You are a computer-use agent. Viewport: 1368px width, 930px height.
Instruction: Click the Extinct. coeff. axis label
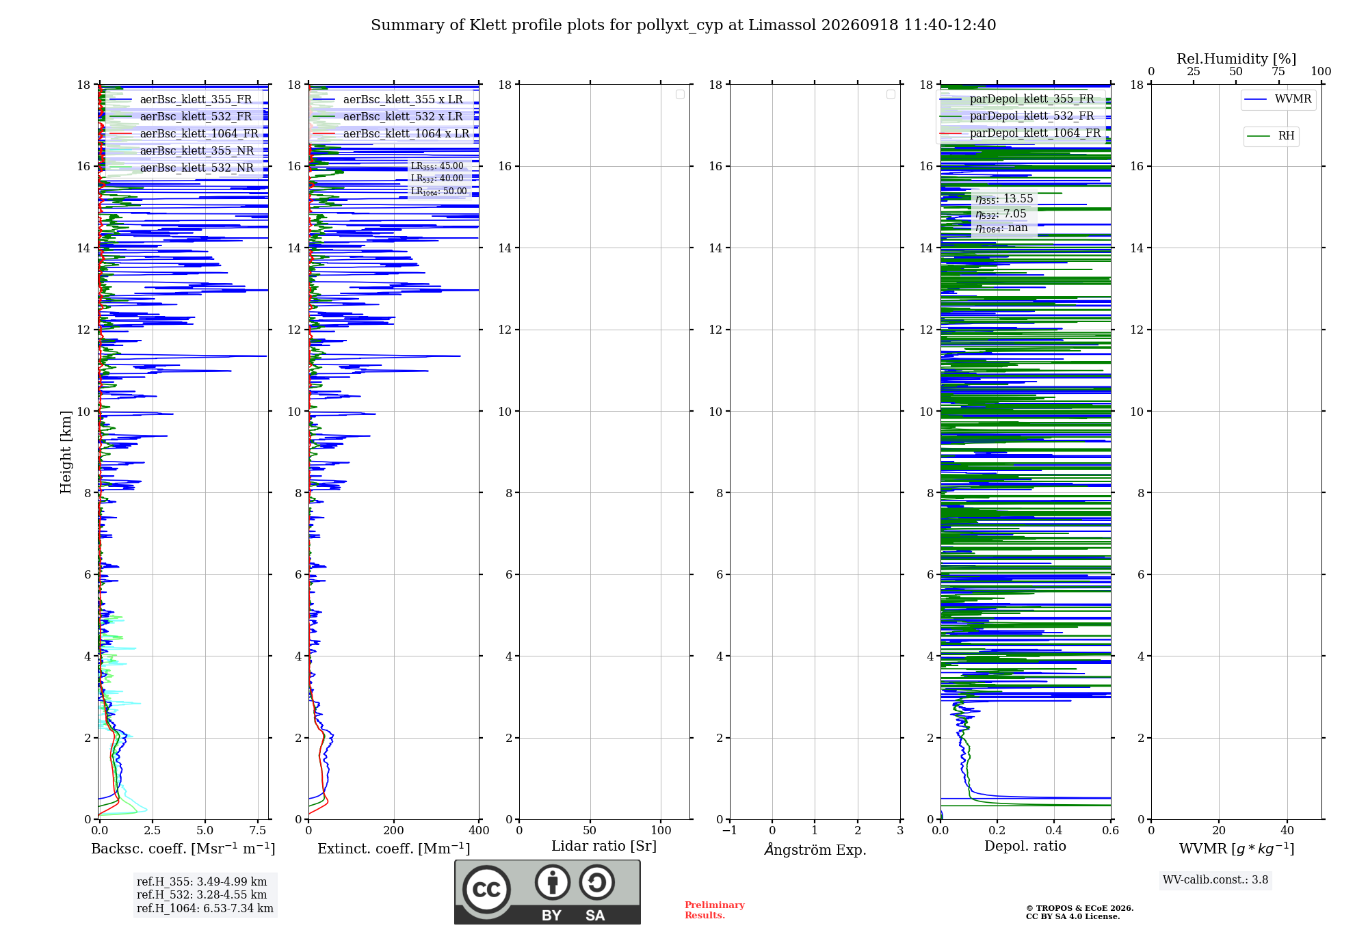[x=394, y=849]
